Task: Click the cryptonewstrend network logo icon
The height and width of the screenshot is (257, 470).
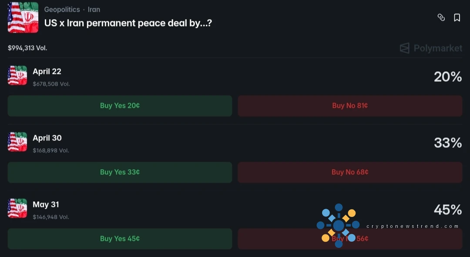Action: 338,225
